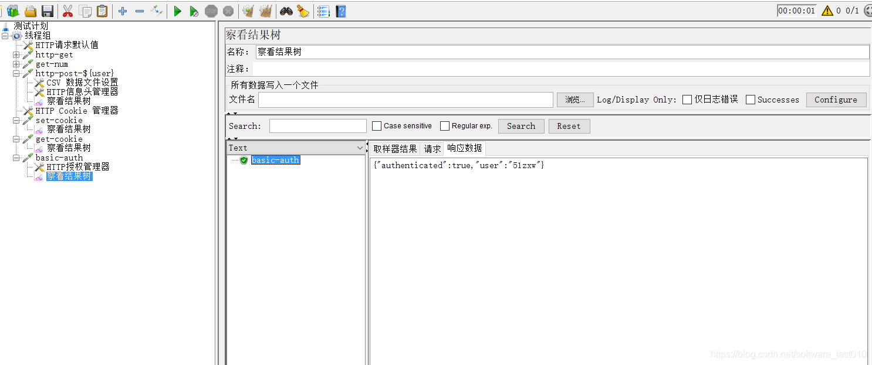This screenshot has width=872, height=365.
Task: Open templates from the toolbar
Action: (13, 11)
